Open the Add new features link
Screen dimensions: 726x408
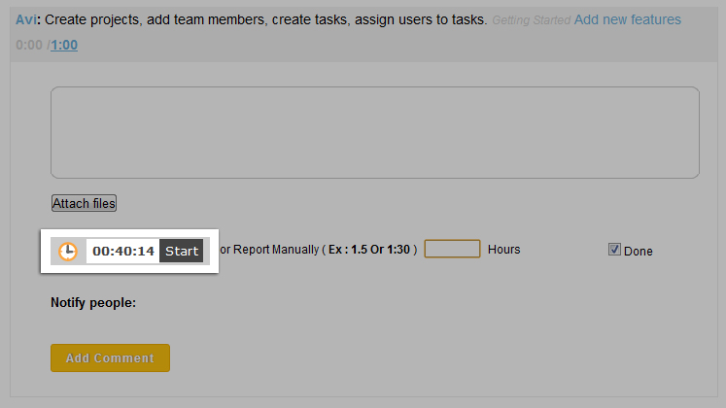tap(627, 19)
